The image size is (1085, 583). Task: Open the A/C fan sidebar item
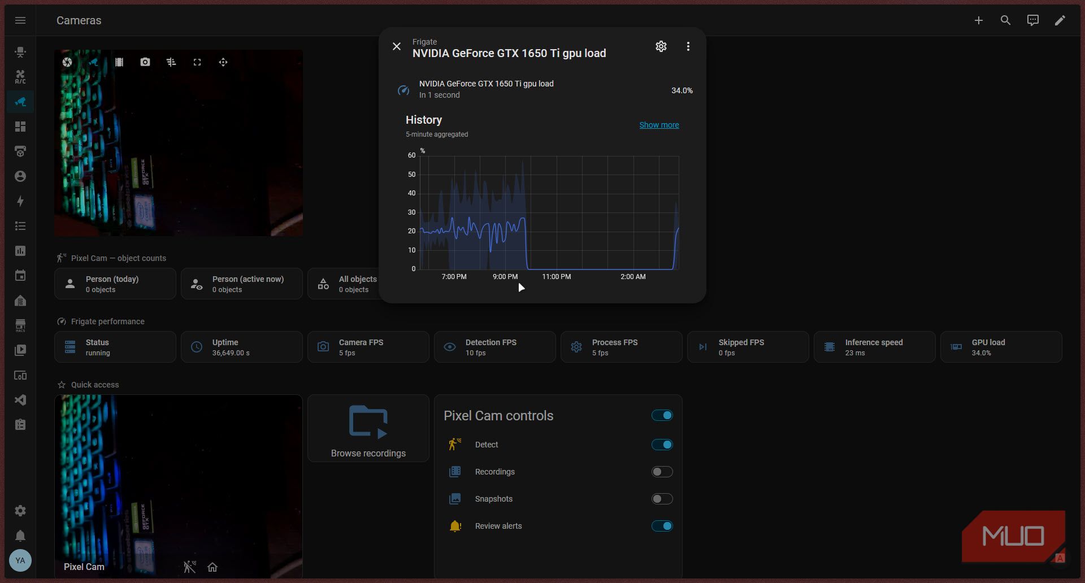(x=20, y=77)
